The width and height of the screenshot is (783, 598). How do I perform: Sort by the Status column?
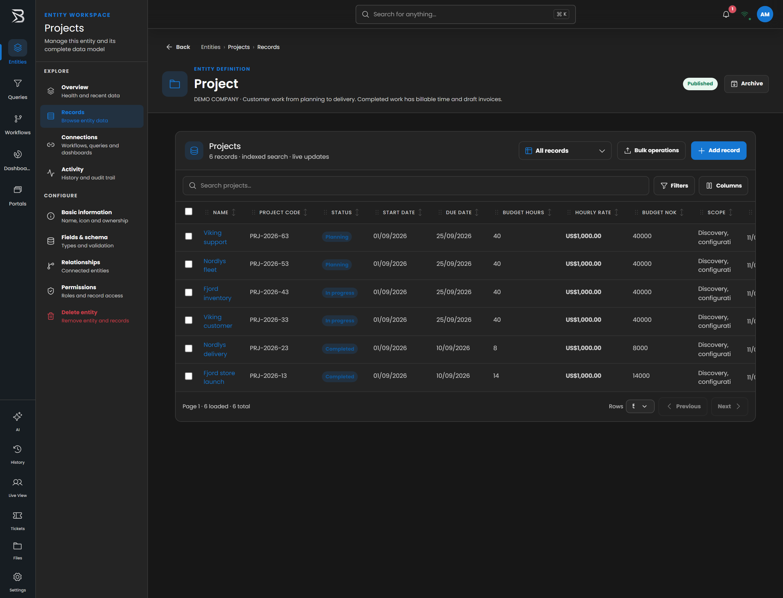pos(357,212)
